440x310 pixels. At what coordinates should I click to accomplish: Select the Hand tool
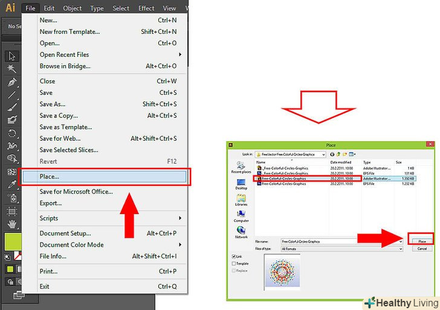[x=12, y=224]
